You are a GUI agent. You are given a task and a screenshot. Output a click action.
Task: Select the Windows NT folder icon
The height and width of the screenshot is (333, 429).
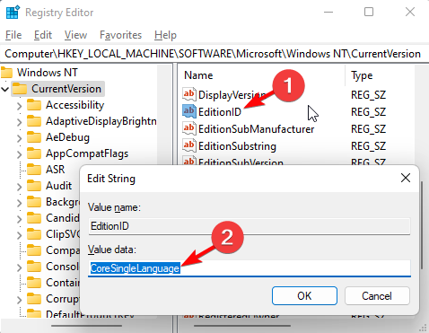pyautogui.click(x=6, y=73)
